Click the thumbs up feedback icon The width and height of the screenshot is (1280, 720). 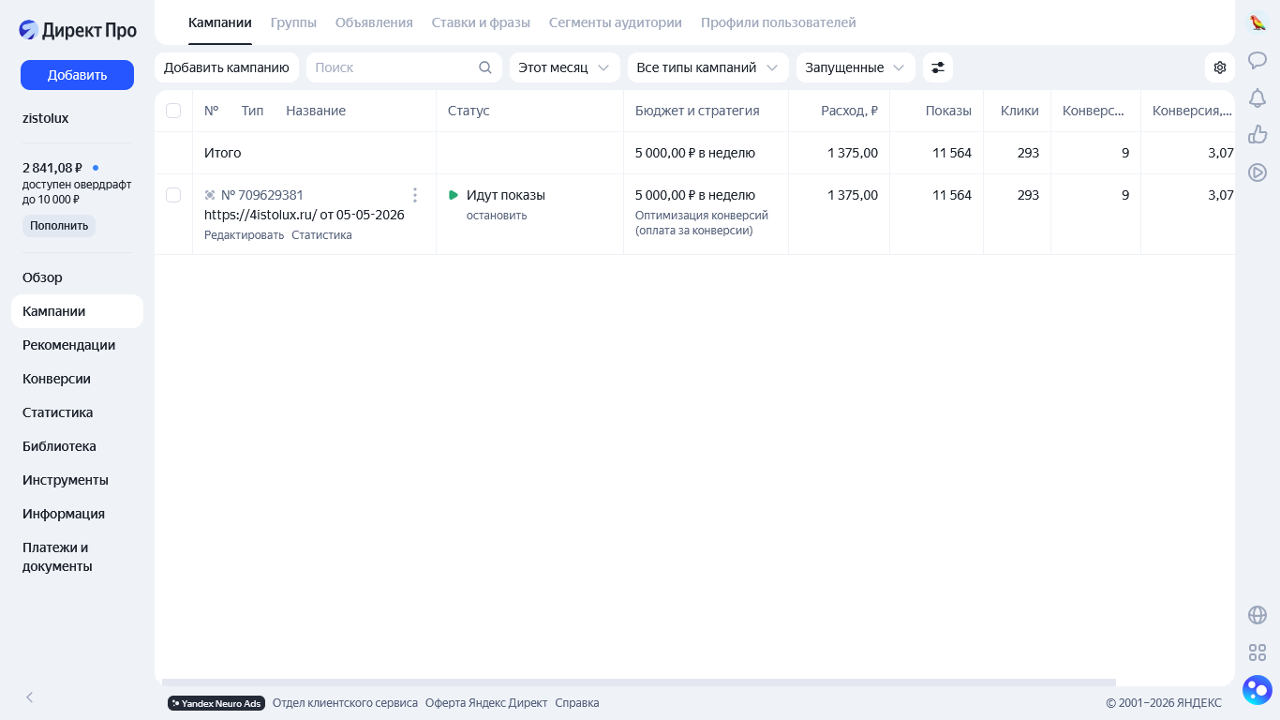point(1258,135)
